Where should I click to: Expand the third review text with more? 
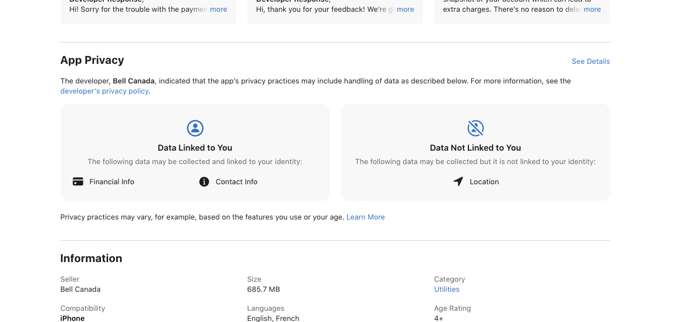pyautogui.click(x=592, y=10)
